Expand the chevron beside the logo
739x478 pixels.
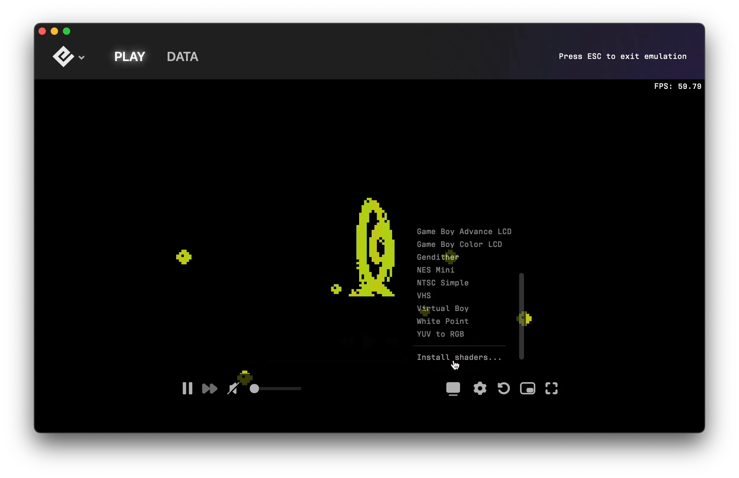coord(82,57)
